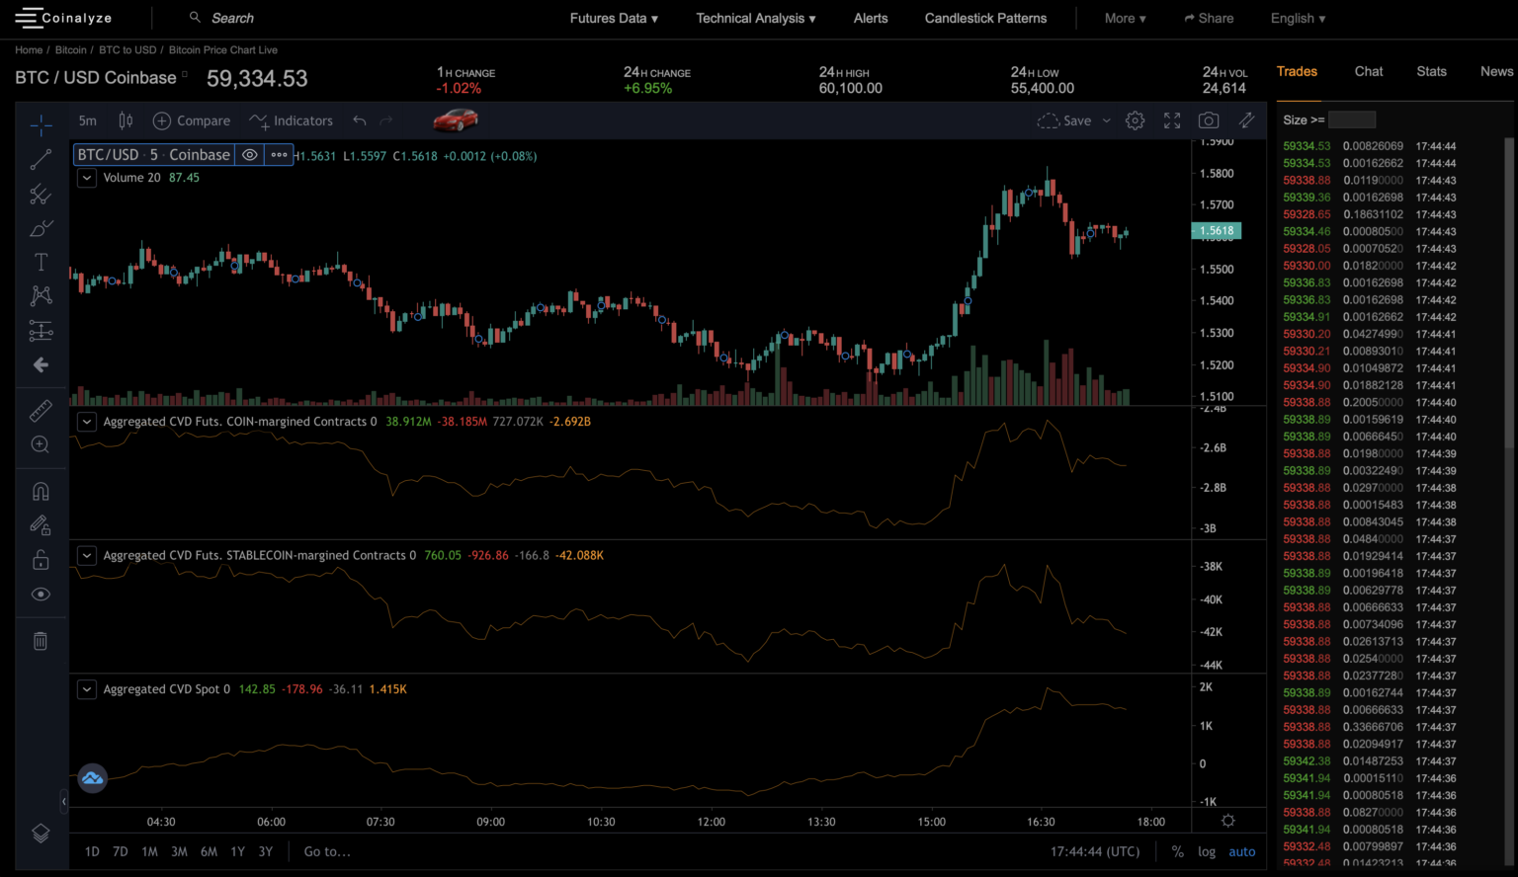Click the cloud widget icon on chart
Image resolution: width=1518 pixels, height=877 pixels.
tap(92, 778)
